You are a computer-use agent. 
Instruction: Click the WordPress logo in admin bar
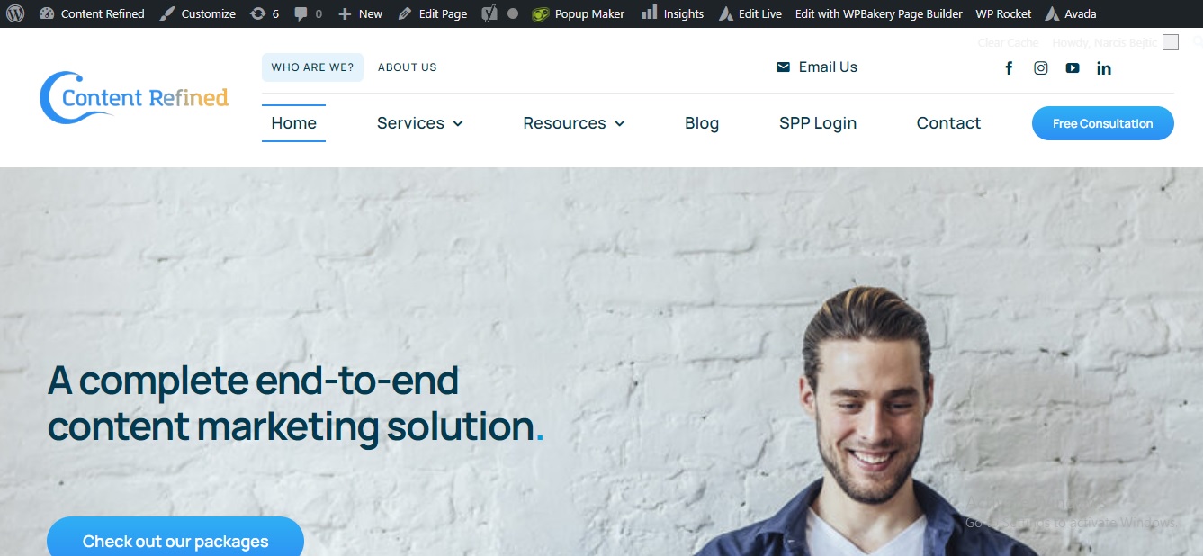pyautogui.click(x=15, y=13)
